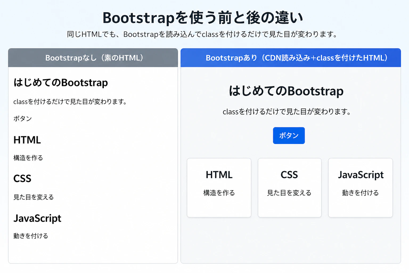
Task: Click 見た目を変える text in left panel
Action: [x=34, y=197]
